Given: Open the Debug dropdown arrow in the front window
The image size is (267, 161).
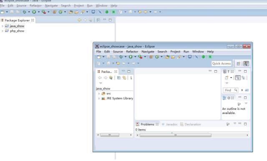Looking at the screenshot, I should pos(126,57).
